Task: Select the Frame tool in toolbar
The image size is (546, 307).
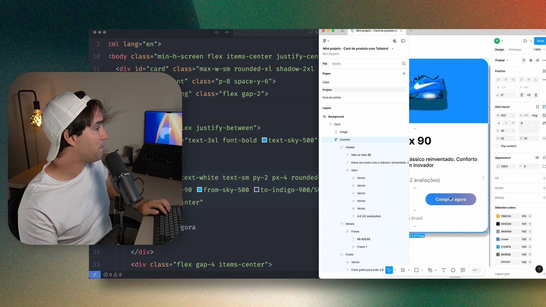Action: tap(403, 270)
